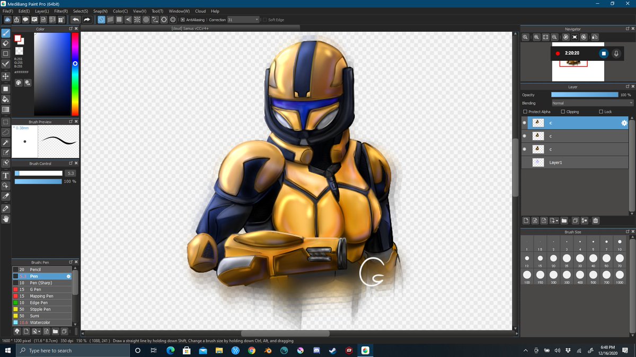The height and width of the screenshot is (357, 636).
Task: Toggle the recording microphone
Action: point(616,53)
